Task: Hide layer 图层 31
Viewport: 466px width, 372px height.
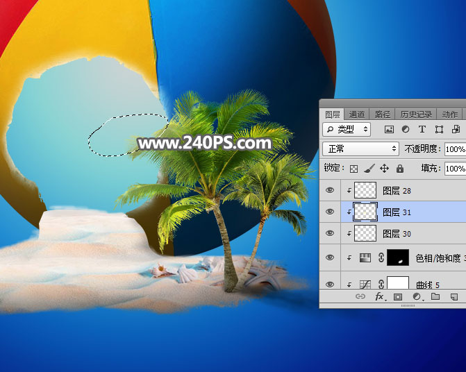Action: tap(330, 212)
